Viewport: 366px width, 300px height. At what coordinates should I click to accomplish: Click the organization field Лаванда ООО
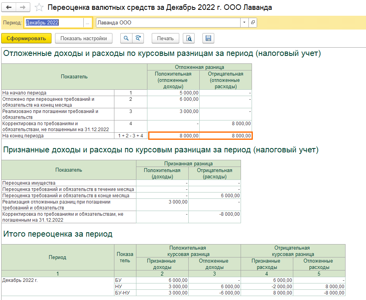point(168,23)
